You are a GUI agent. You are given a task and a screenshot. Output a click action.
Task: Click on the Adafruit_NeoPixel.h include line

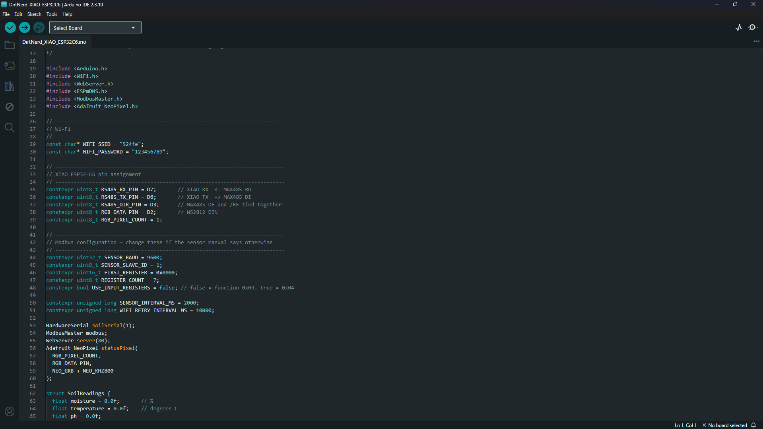tap(92, 107)
